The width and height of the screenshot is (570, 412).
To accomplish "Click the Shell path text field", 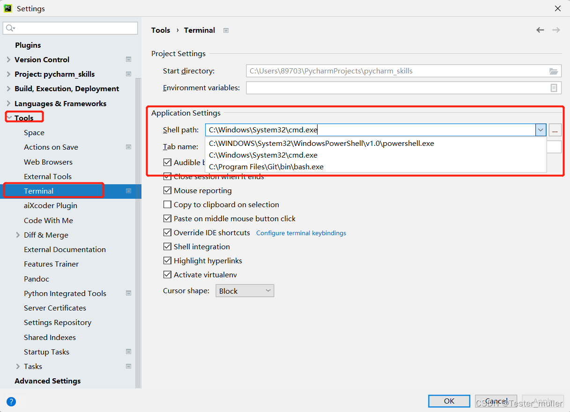I will click(x=370, y=130).
